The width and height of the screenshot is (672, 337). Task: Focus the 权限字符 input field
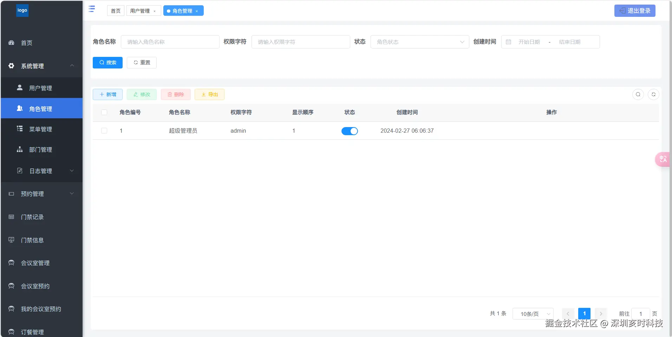tap(301, 42)
